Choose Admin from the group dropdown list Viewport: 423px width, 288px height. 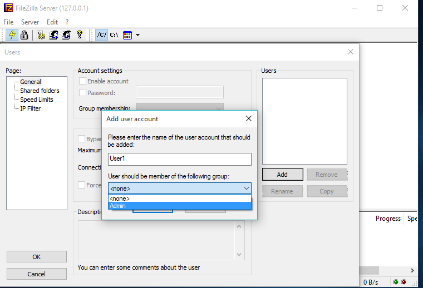coord(179,206)
